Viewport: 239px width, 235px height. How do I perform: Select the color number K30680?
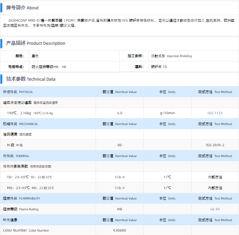click(x=119, y=230)
